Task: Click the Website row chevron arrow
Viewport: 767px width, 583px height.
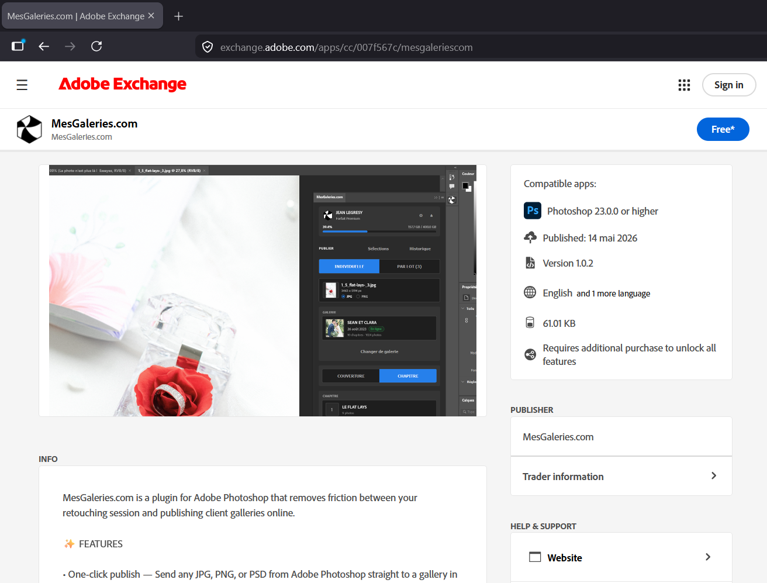Action: tap(708, 557)
